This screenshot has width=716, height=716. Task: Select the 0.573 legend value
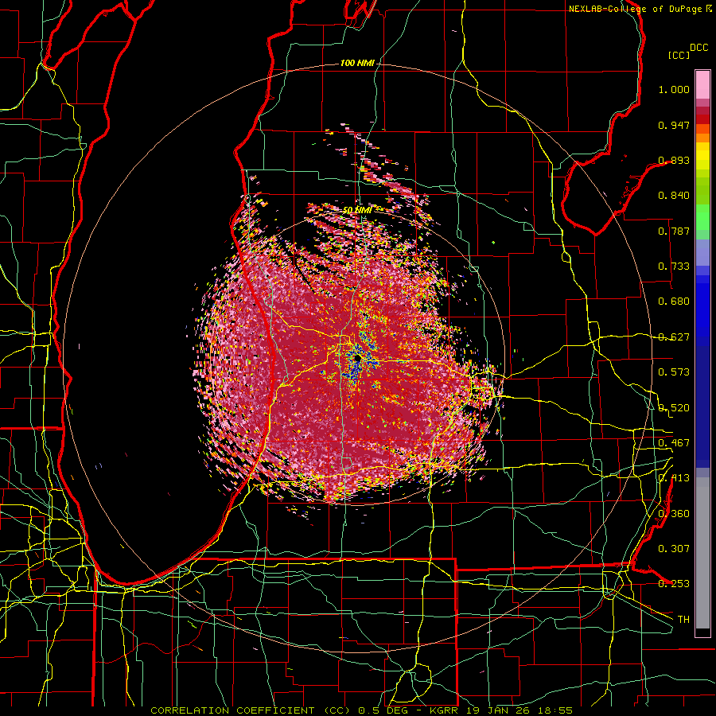pyautogui.click(x=674, y=372)
